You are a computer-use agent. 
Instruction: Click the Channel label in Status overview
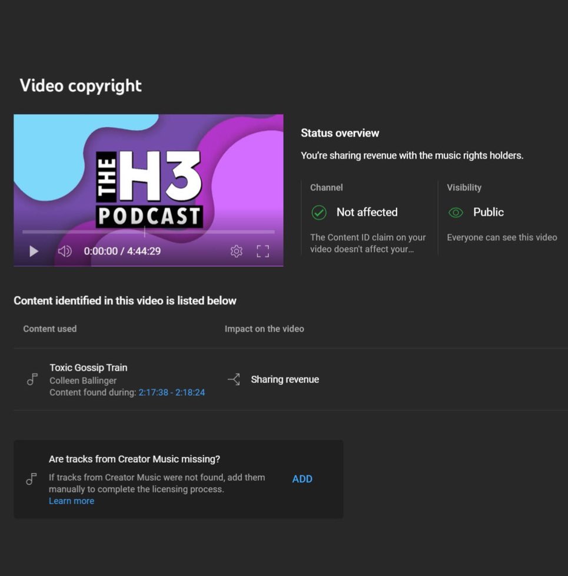[327, 187]
